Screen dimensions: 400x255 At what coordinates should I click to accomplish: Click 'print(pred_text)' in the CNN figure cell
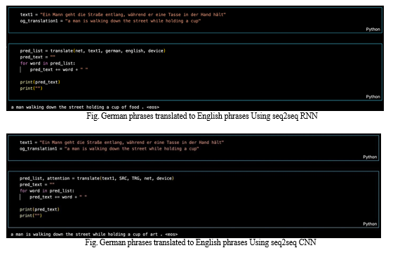pyautogui.click(x=39, y=209)
